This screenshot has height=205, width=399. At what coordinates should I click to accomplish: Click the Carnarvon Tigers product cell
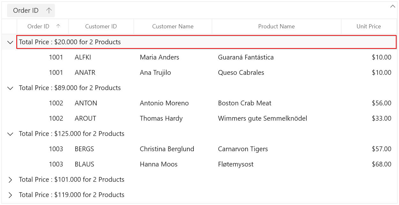click(x=277, y=149)
